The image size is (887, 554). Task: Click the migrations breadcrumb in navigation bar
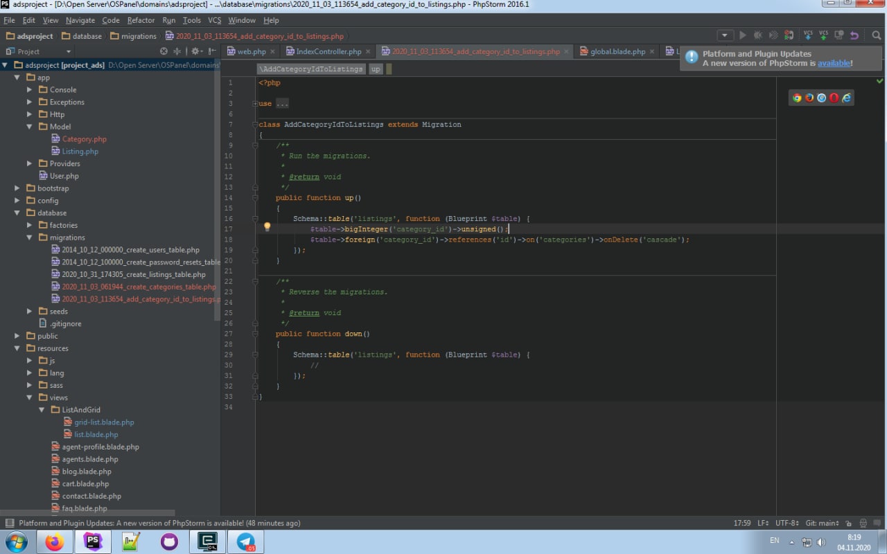(x=134, y=36)
